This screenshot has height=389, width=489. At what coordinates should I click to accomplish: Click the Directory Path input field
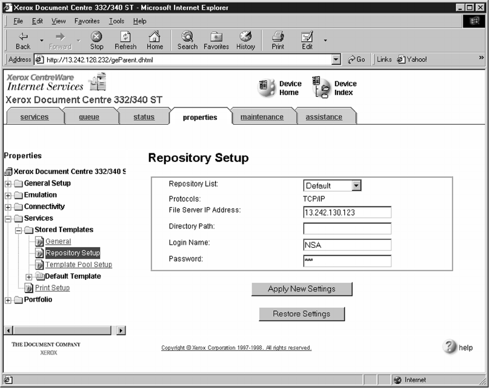pyautogui.click(x=347, y=228)
